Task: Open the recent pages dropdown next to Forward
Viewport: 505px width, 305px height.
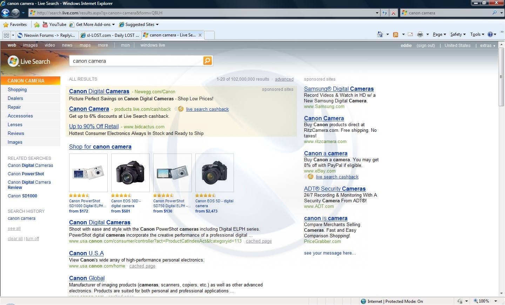Action: (23, 13)
